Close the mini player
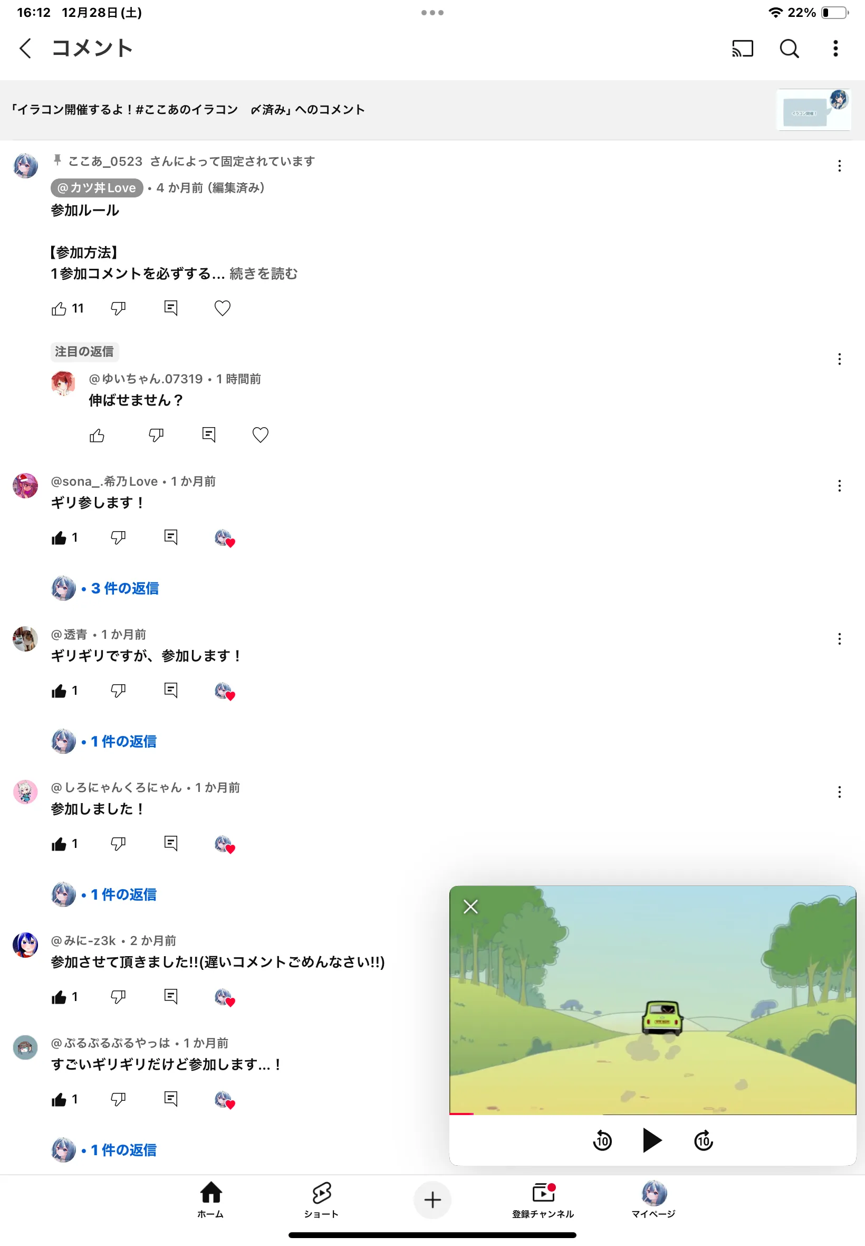 pyautogui.click(x=470, y=907)
